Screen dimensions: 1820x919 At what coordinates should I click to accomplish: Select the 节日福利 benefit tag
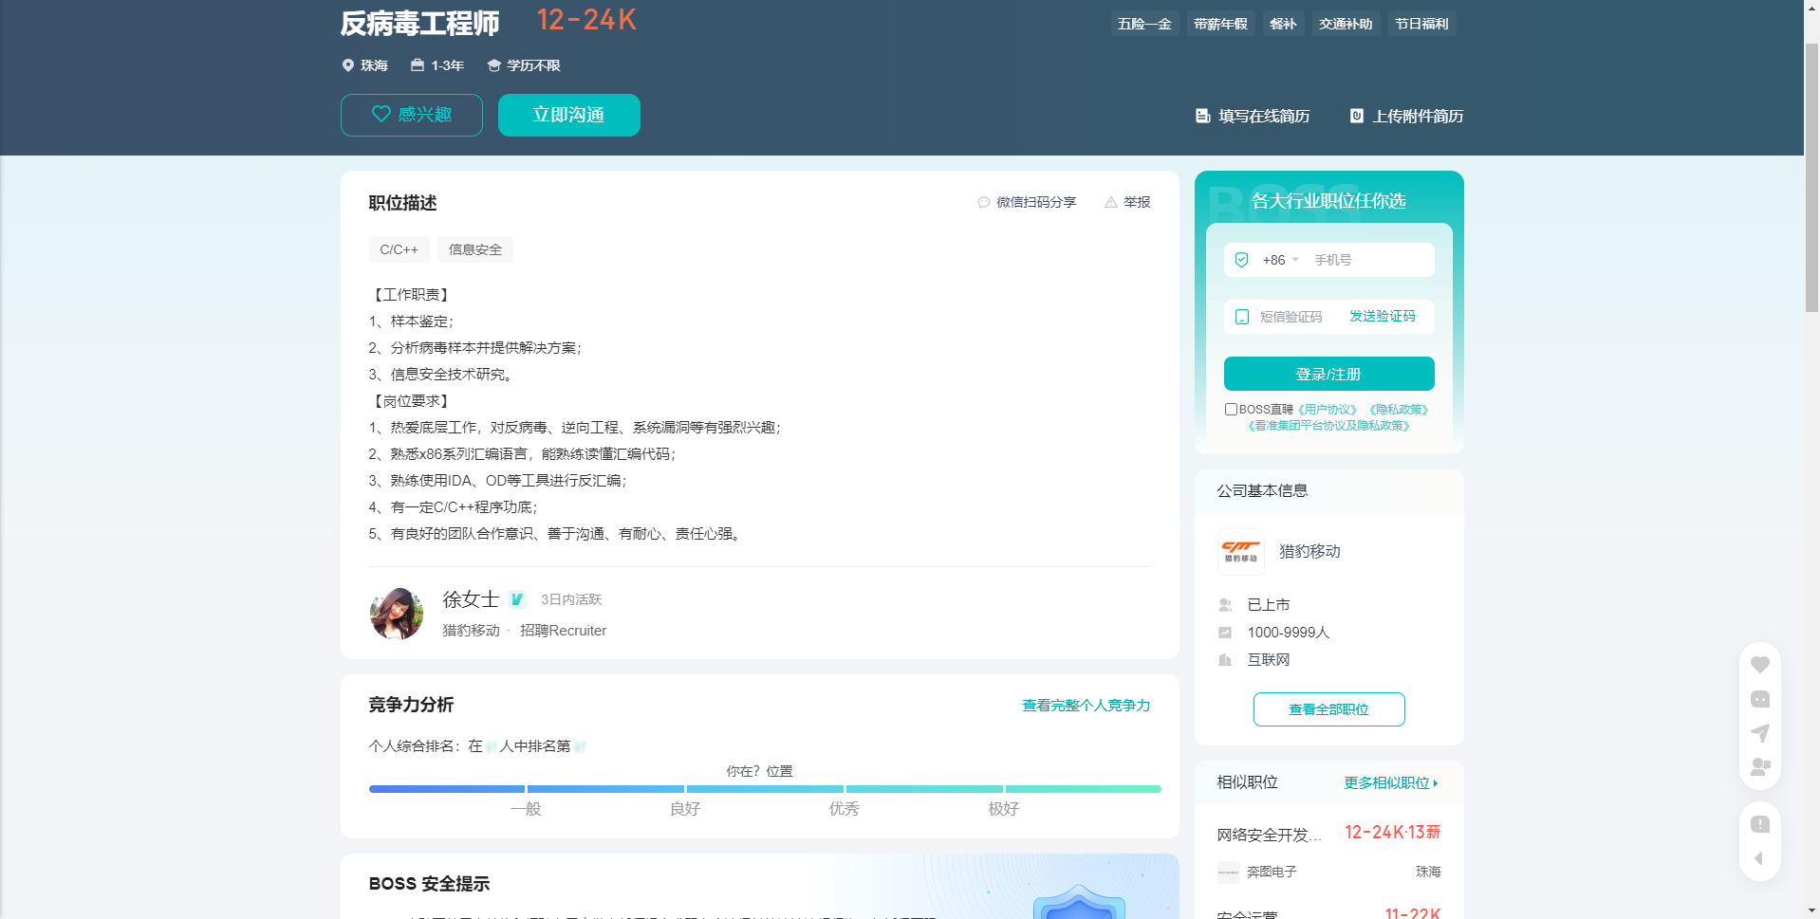(1421, 24)
